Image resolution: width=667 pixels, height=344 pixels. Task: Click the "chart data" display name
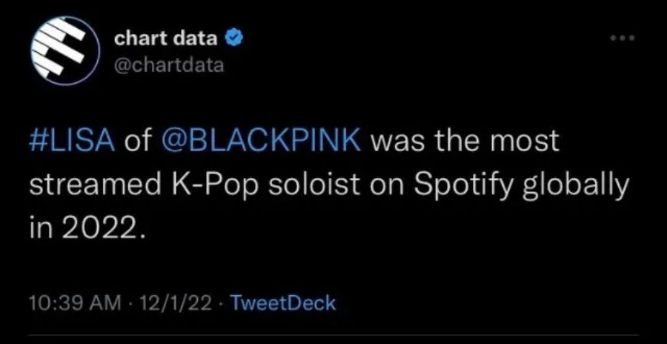click(165, 39)
